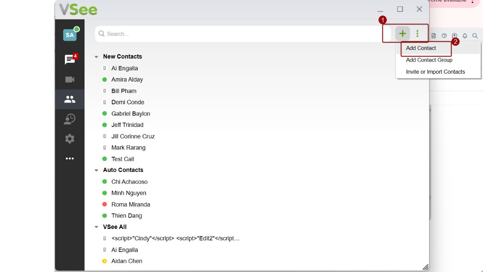Screen dimensions: 483x272
Task: Click the SA profile avatar
Action: tap(70, 35)
